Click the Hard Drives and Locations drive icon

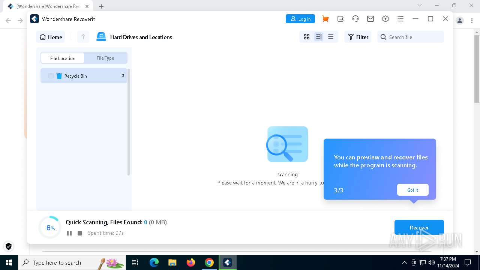coord(101,37)
